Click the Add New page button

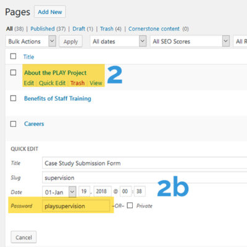[x=50, y=12]
